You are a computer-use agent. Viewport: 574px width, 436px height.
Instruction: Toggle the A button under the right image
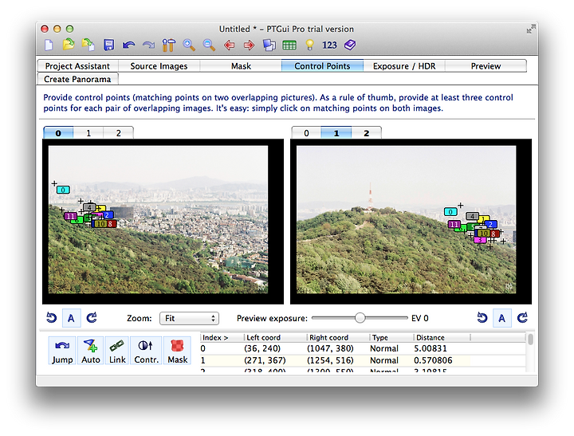[x=502, y=318]
